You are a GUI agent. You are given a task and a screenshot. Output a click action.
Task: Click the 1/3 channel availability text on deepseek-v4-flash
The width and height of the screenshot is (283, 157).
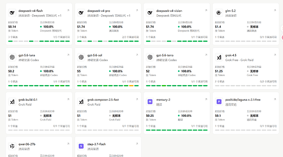[x=62, y=37]
